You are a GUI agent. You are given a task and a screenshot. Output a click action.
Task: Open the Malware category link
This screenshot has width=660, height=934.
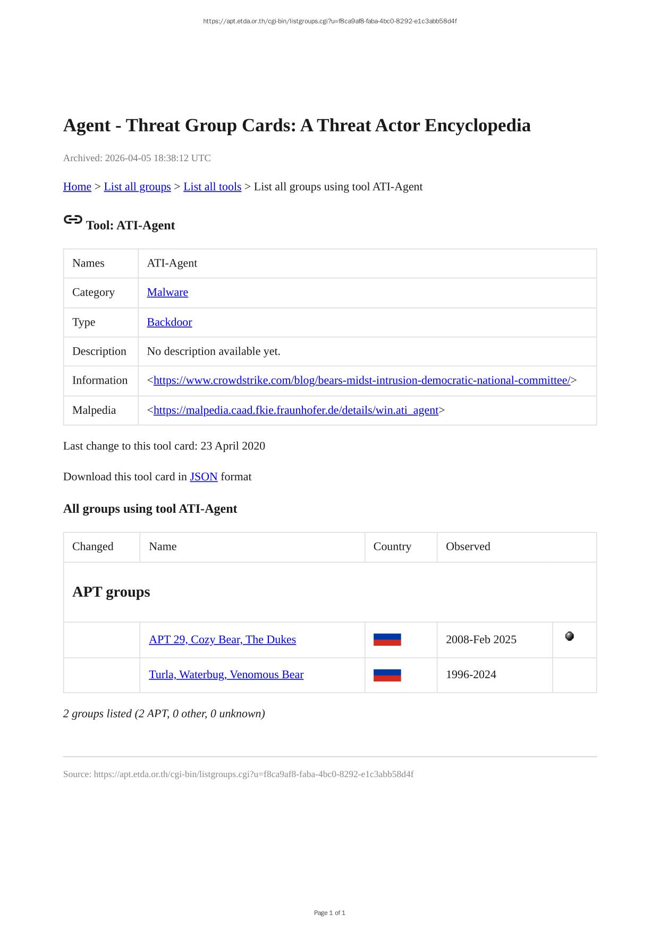tap(167, 293)
